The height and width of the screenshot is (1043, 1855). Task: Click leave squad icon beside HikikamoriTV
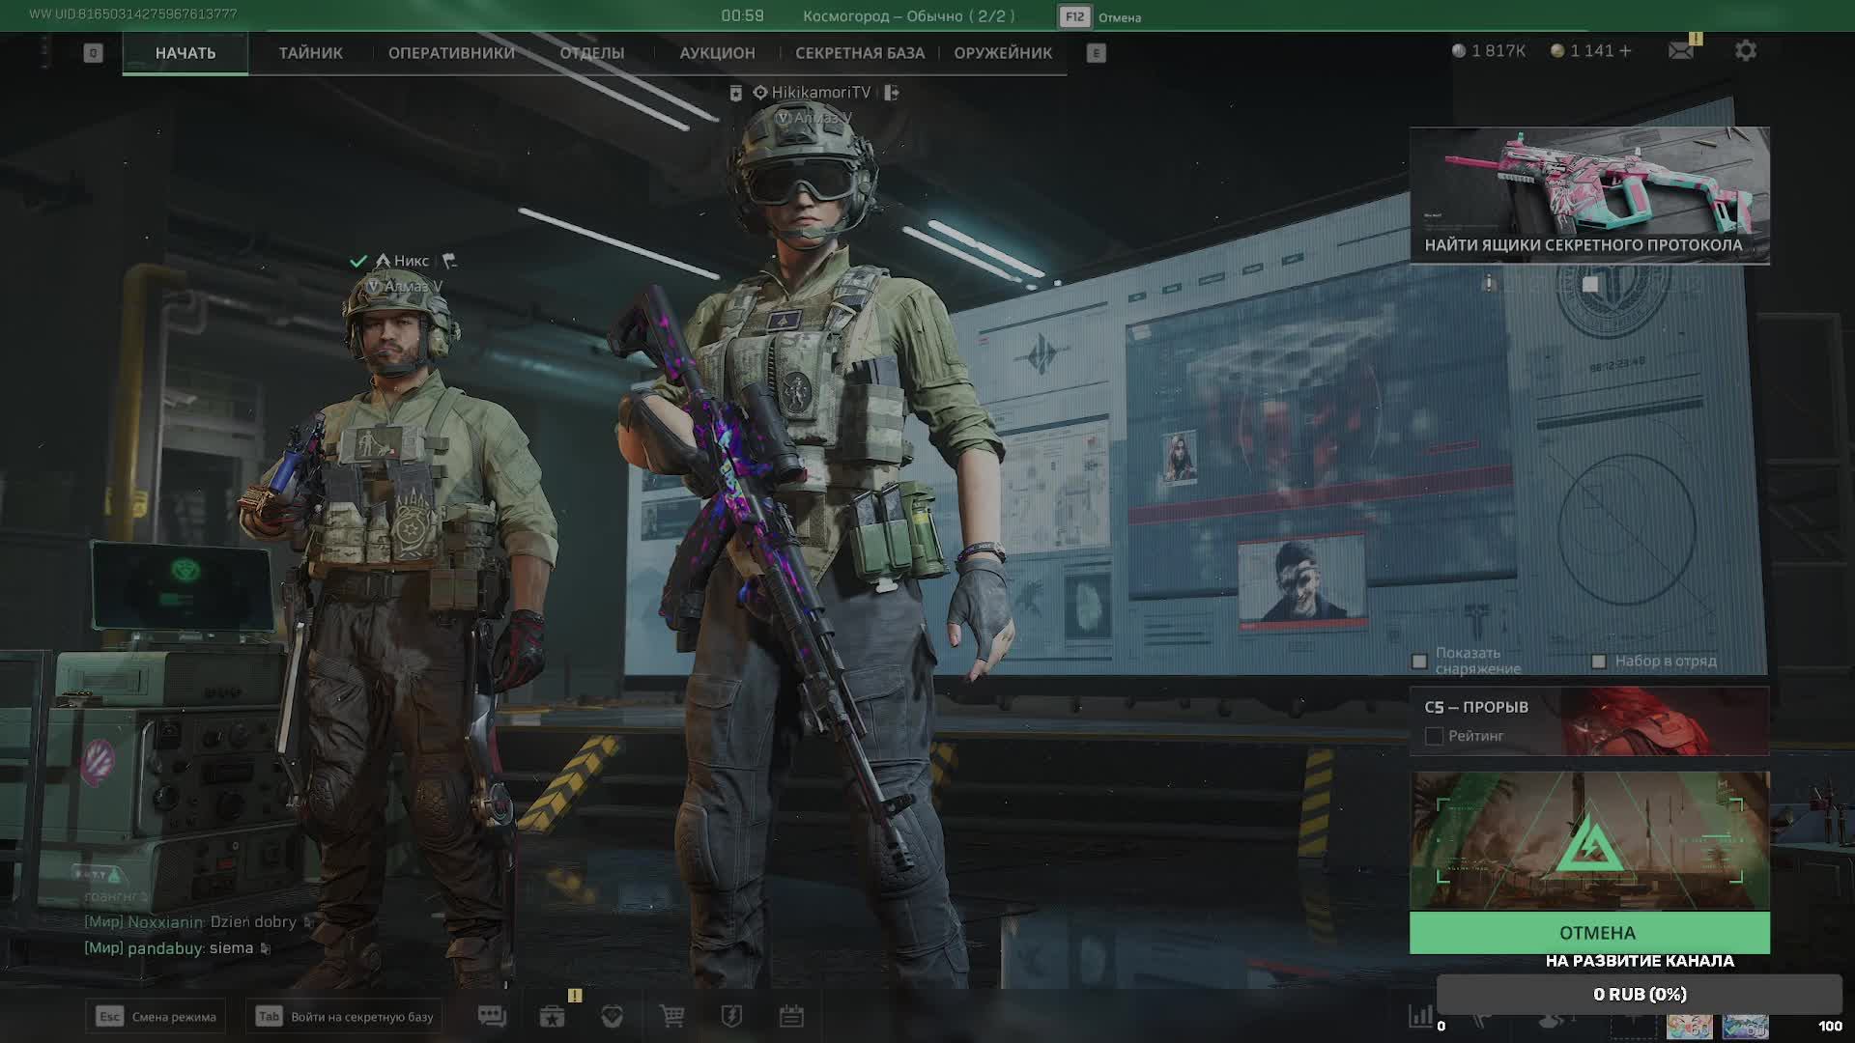tap(892, 93)
